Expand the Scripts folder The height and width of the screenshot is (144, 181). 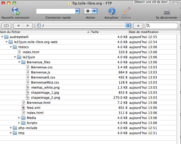[x=19, y=123]
